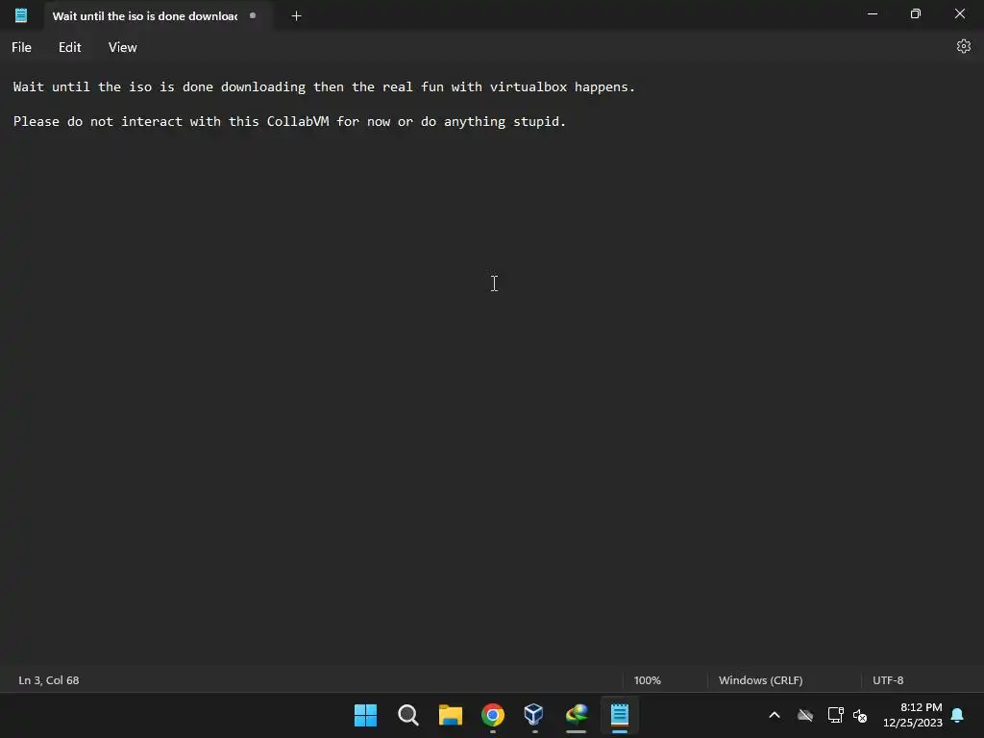Restore down the Notepad window
The image size is (984, 738).
[x=916, y=13]
